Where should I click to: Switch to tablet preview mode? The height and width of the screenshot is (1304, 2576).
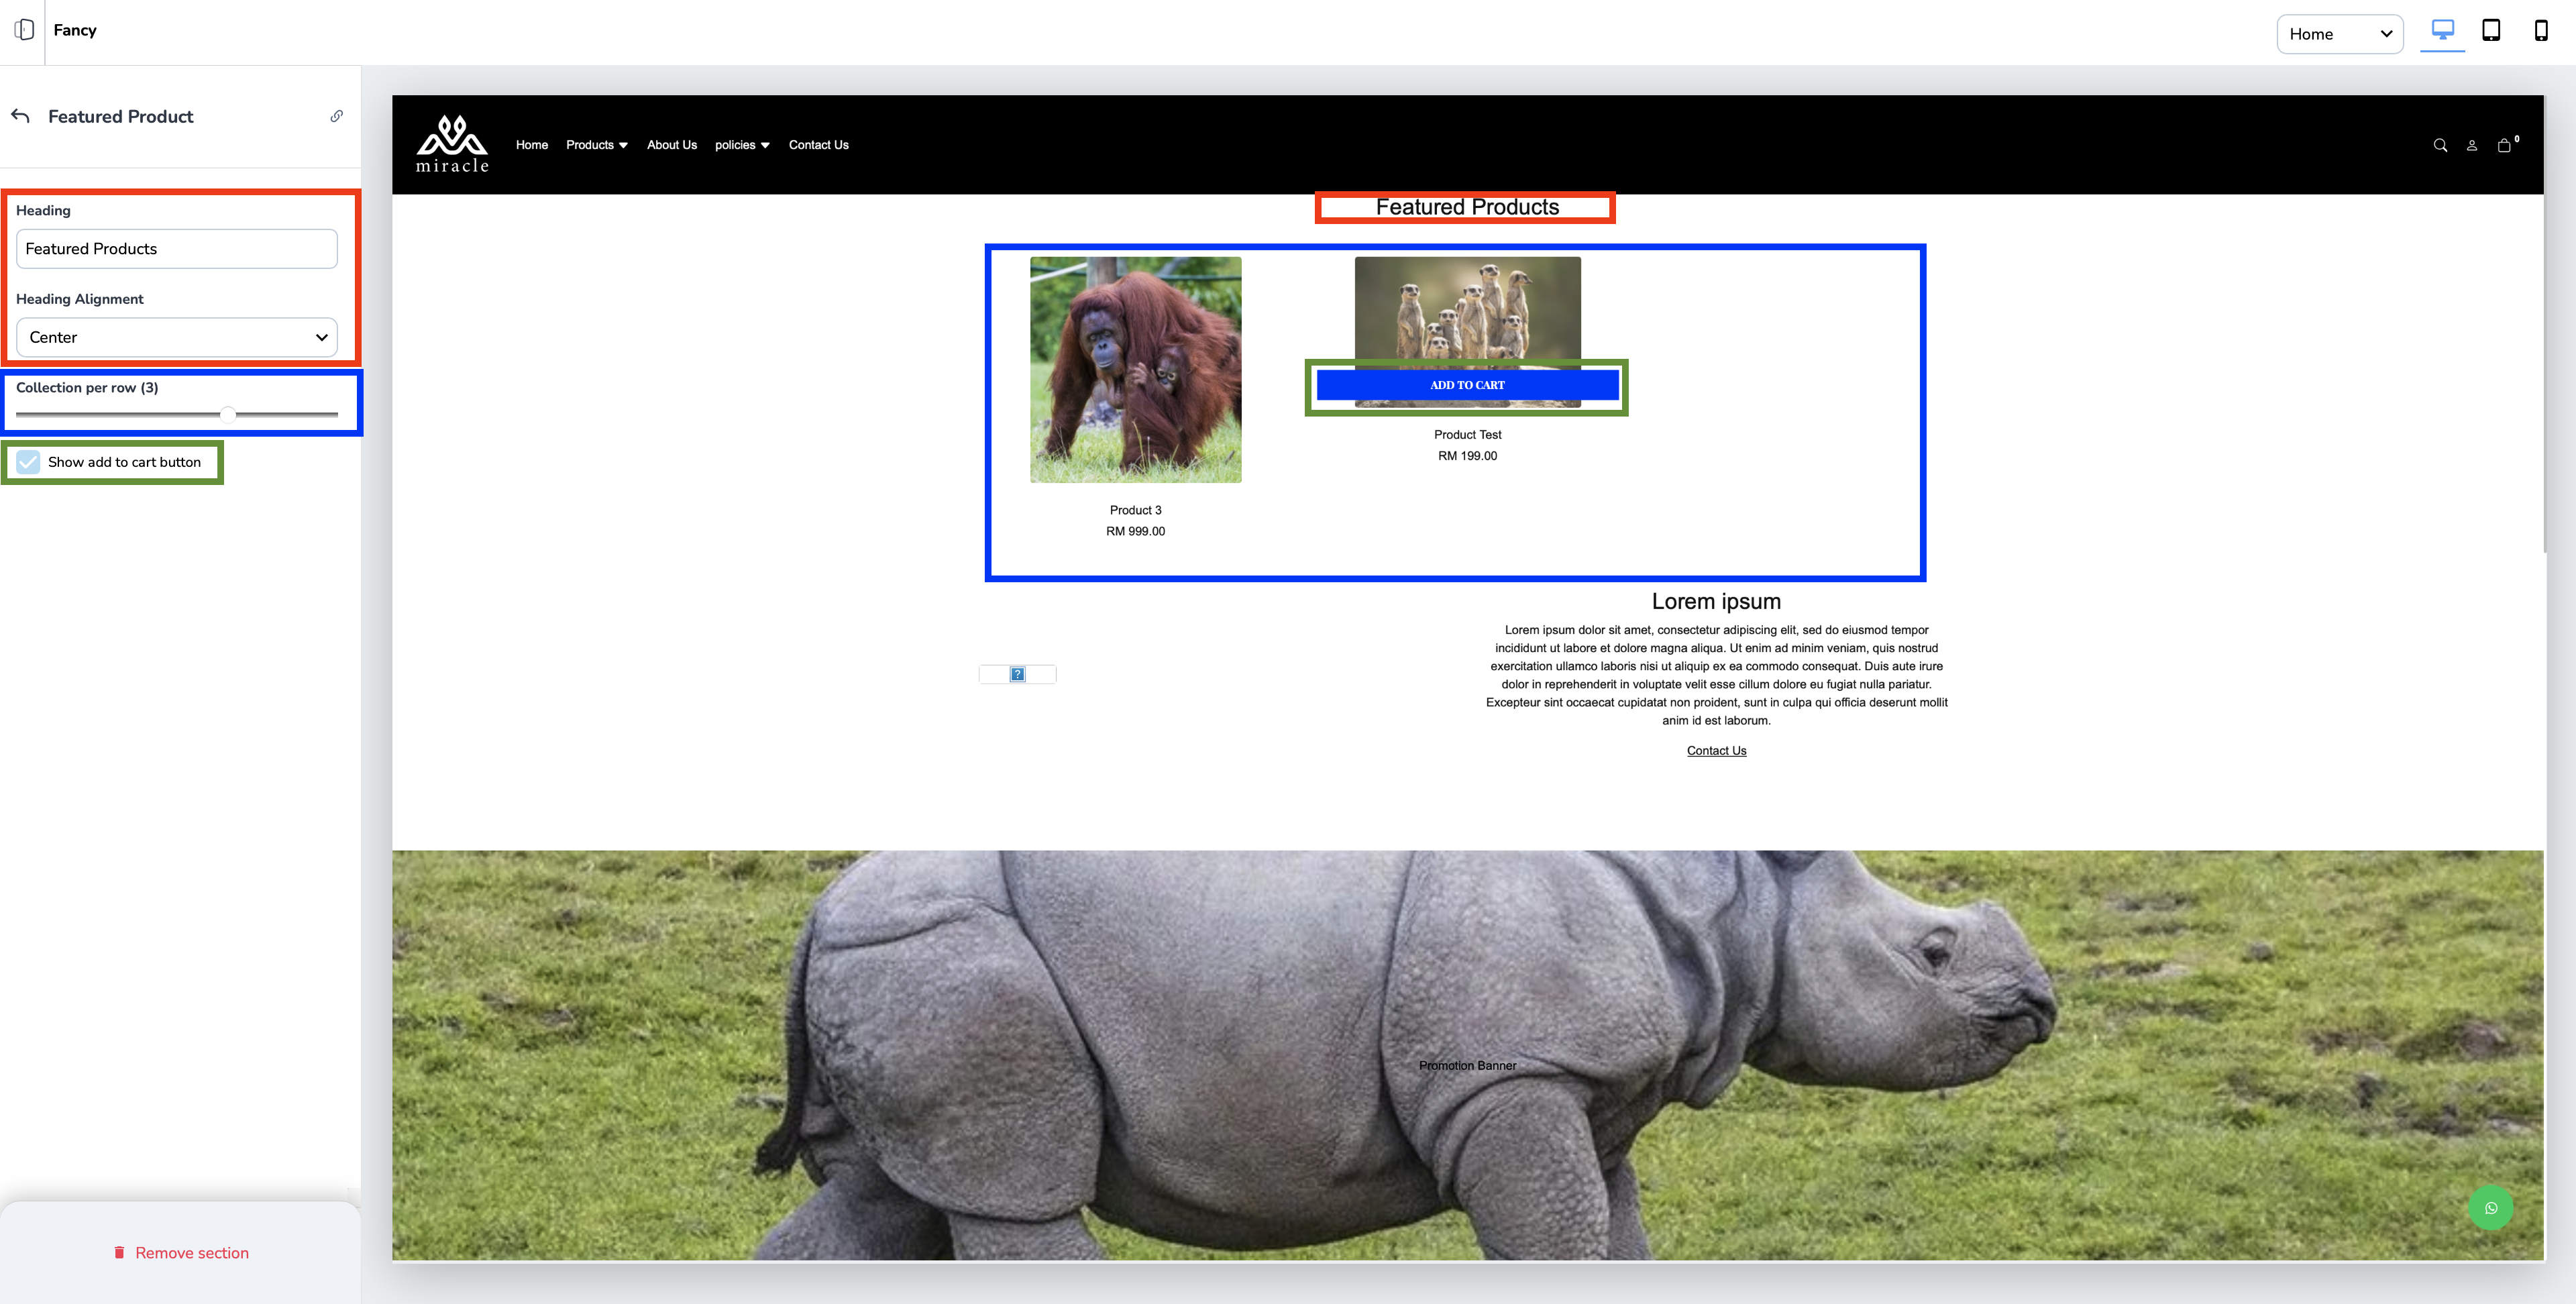[x=2491, y=31]
